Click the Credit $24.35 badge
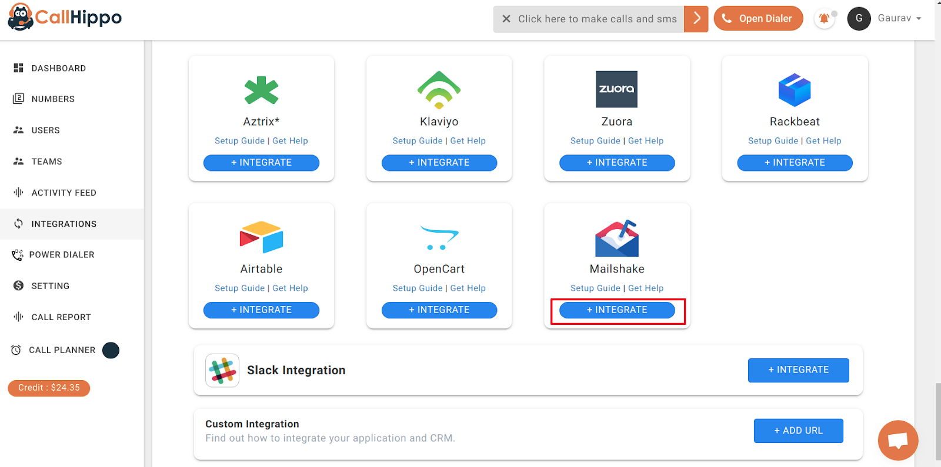941x467 pixels. coord(49,388)
